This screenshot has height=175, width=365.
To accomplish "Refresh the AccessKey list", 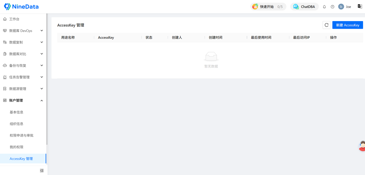I will pyautogui.click(x=327, y=25).
